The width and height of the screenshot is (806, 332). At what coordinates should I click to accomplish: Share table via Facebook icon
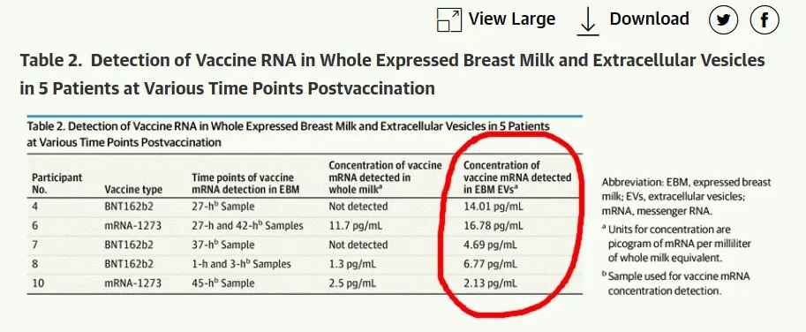click(x=765, y=20)
